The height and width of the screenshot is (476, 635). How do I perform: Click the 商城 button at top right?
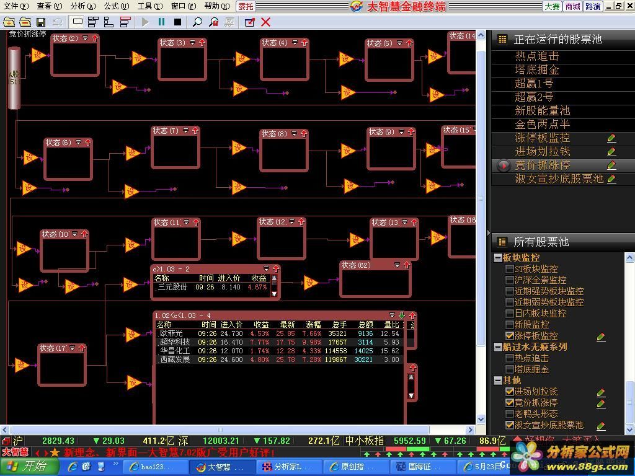pyautogui.click(x=572, y=6)
